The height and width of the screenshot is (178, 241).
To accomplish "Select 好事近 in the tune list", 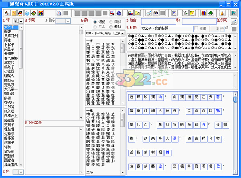I will point(9,138).
